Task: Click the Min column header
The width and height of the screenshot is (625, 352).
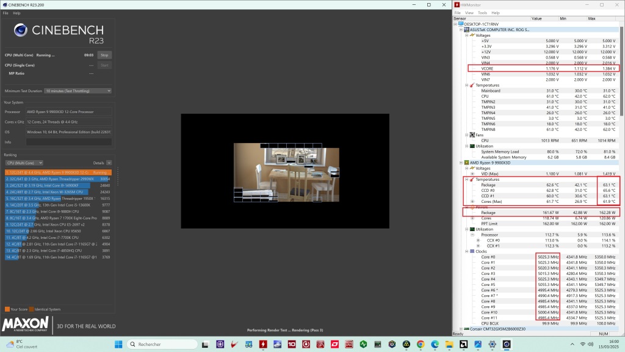Action: (x=573, y=18)
